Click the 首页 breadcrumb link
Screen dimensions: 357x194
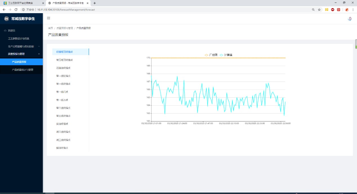pos(50,28)
